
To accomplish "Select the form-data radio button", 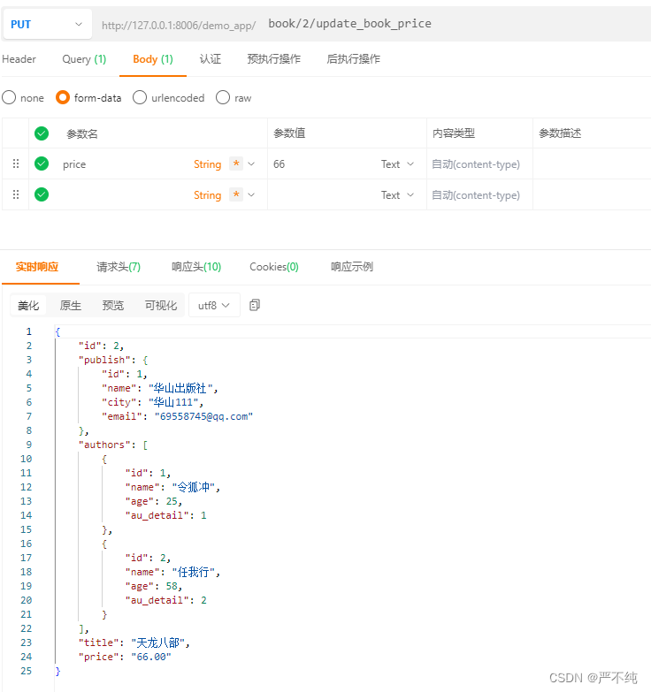I will pos(63,97).
